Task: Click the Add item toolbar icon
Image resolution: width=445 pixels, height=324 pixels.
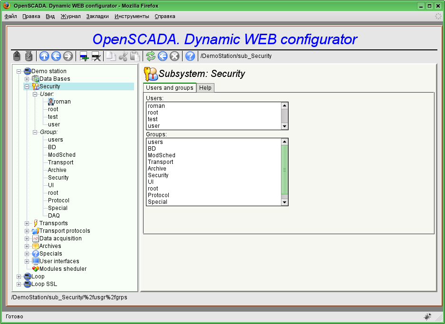Action: coord(84,56)
